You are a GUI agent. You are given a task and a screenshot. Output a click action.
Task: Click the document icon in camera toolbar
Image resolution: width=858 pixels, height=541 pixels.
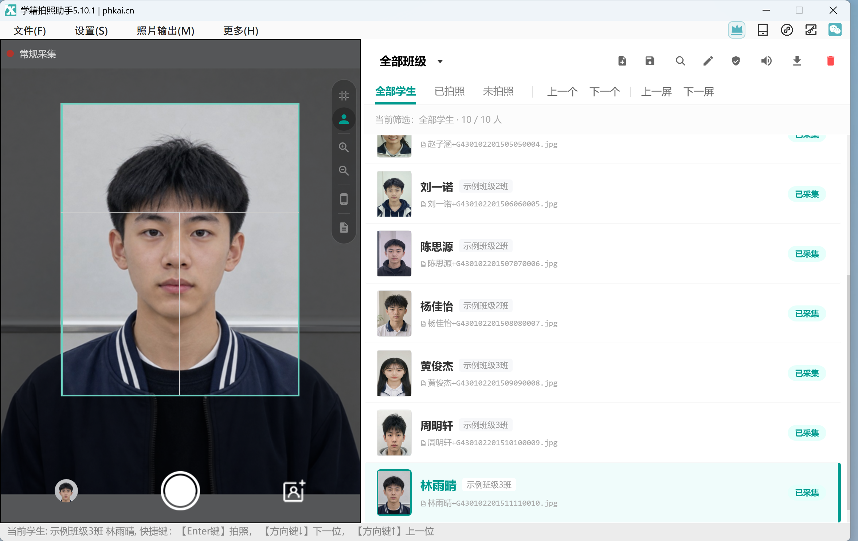344,228
